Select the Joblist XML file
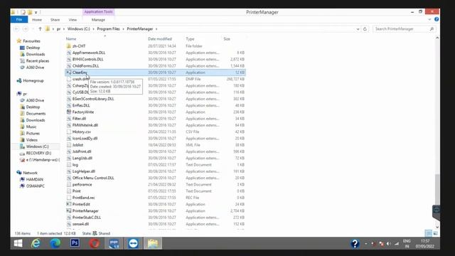Image resolution: width=455 pixels, height=256 pixels. coord(77,145)
